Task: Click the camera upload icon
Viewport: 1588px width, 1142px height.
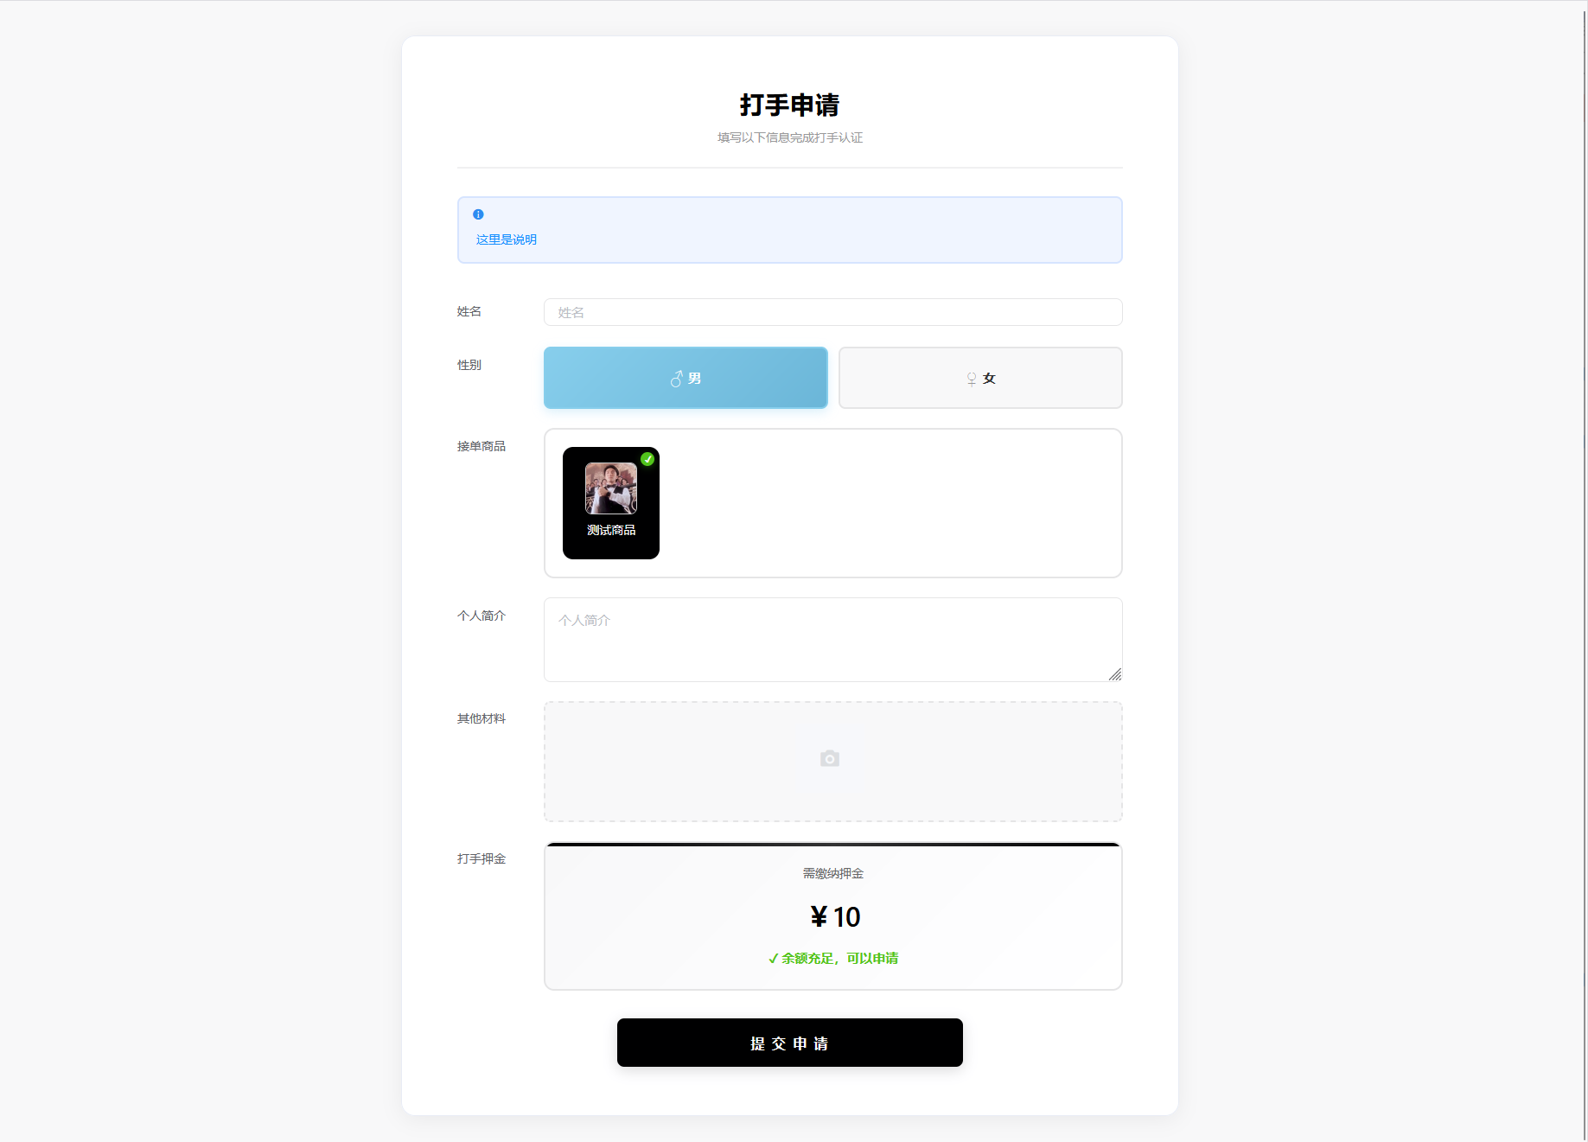Action: click(x=830, y=758)
